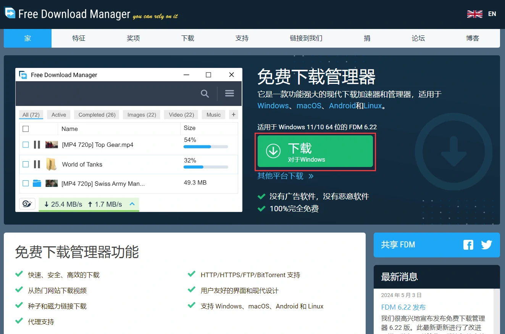Click the 25.4 MB/s download speed

63,204
